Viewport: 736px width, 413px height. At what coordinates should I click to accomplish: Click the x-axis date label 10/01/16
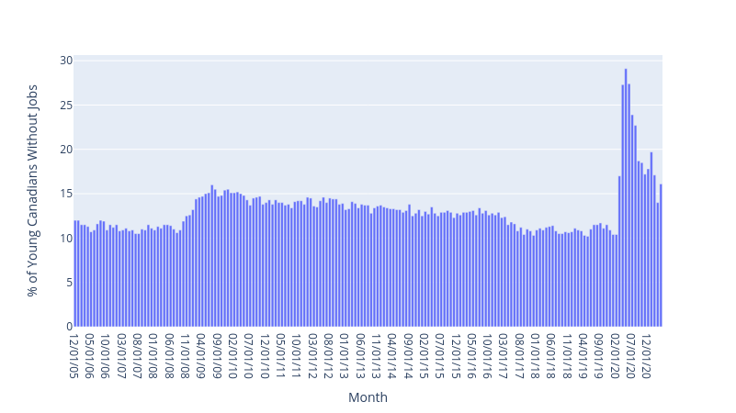pyautogui.click(x=489, y=356)
